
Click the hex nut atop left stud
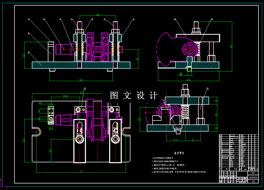80,31
